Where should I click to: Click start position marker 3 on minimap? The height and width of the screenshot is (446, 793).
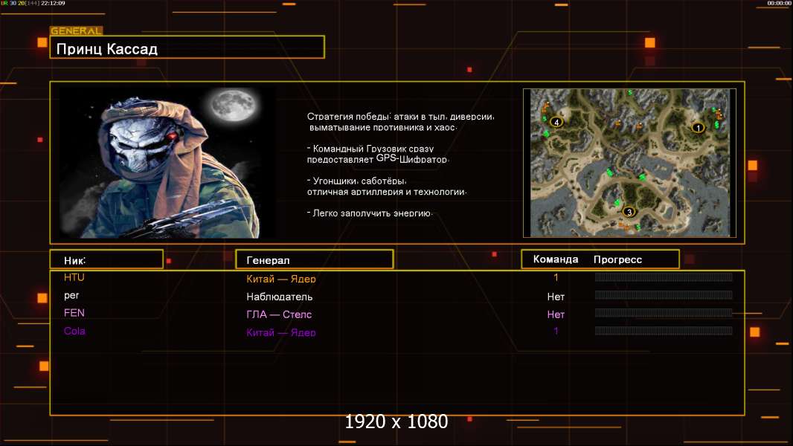(x=629, y=212)
